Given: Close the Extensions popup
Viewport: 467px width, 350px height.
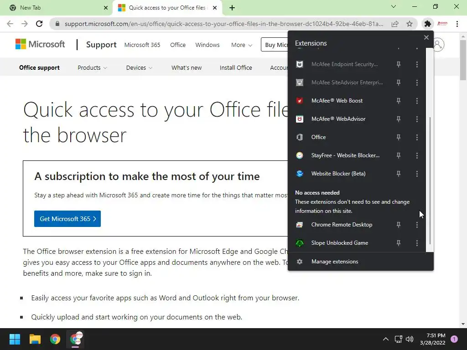Looking at the screenshot, I should tap(426, 37).
